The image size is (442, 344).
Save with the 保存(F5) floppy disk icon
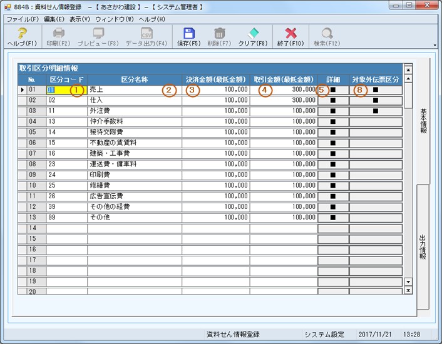coord(188,34)
